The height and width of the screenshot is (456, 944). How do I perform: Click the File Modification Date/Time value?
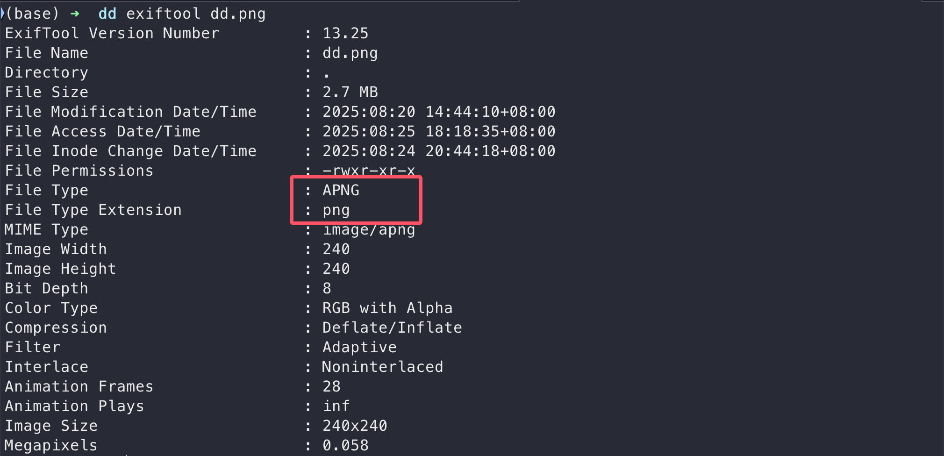(x=439, y=112)
